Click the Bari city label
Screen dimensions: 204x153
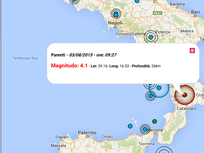pos(196,12)
